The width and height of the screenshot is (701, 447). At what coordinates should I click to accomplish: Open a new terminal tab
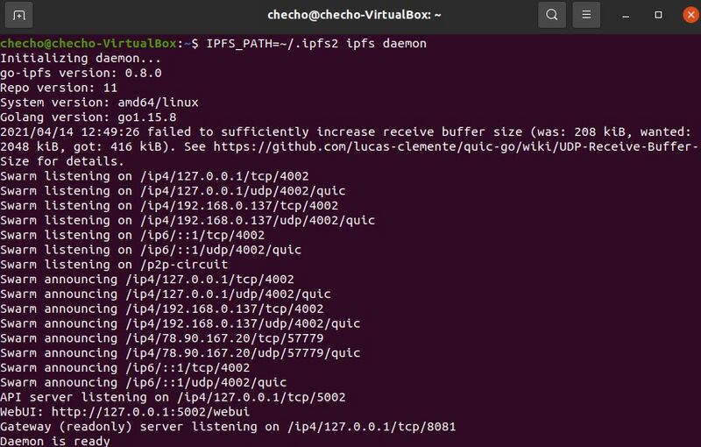tap(19, 15)
